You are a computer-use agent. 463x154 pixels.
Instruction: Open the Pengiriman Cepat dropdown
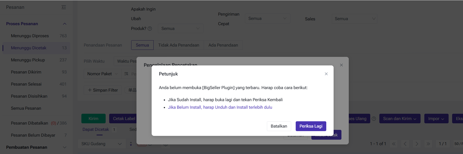[x=267, y=19]
